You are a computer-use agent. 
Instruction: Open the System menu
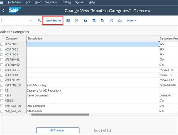click(x=80, y=2)
